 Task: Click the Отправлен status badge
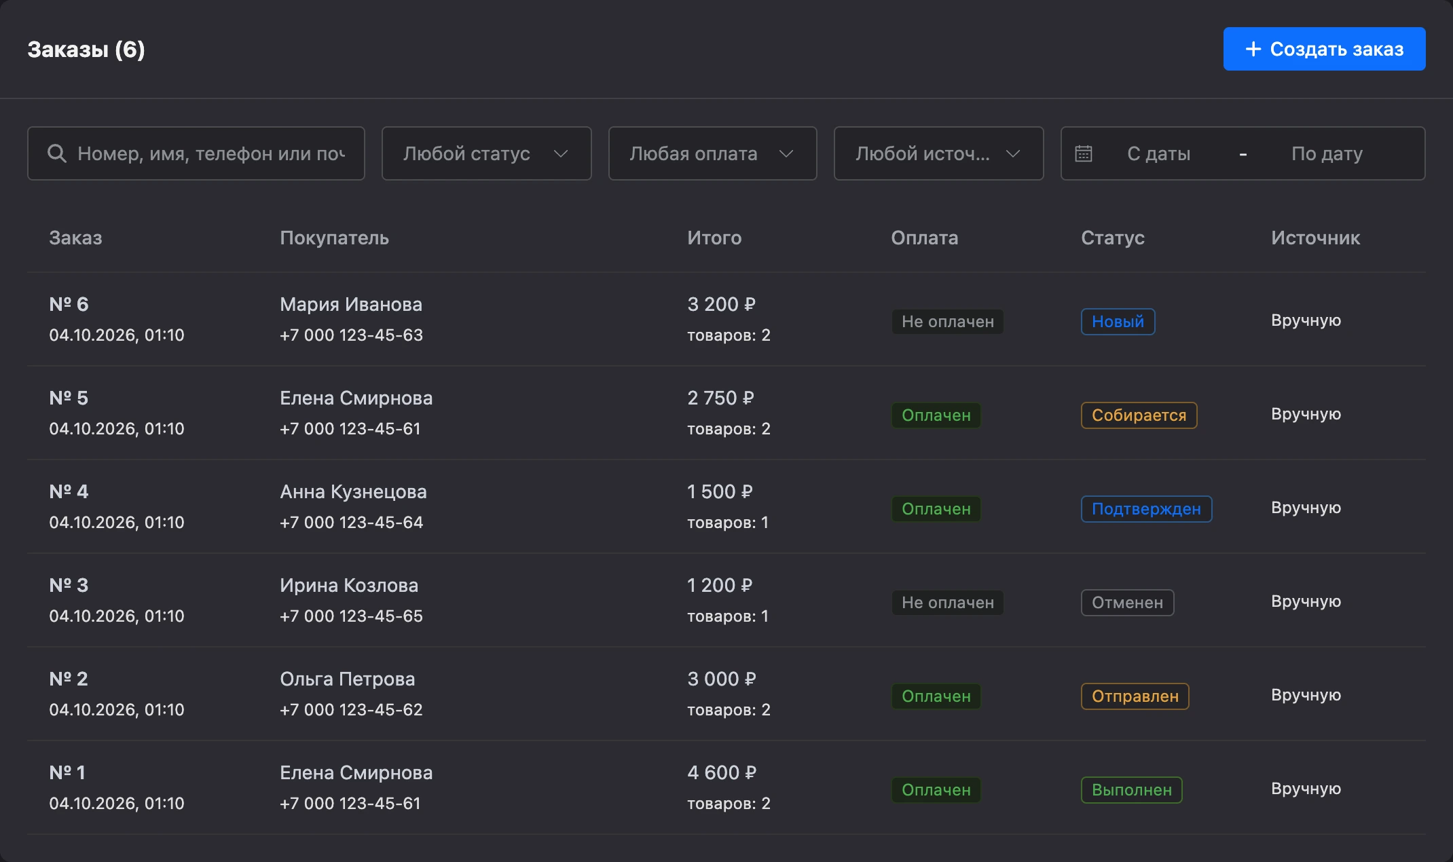coord(1135,696)
